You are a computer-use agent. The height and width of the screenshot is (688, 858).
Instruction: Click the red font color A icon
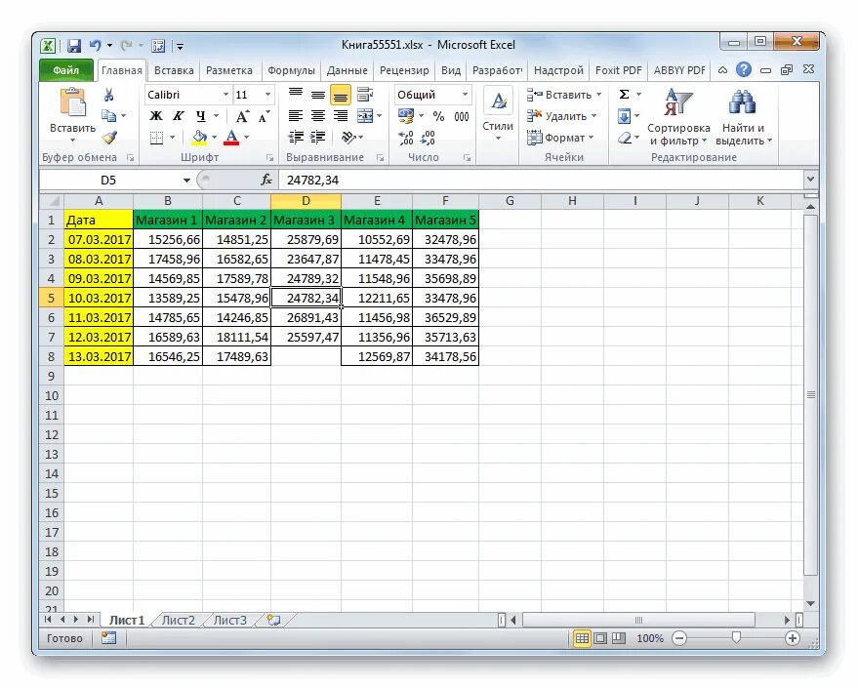(x=231, y=138)
